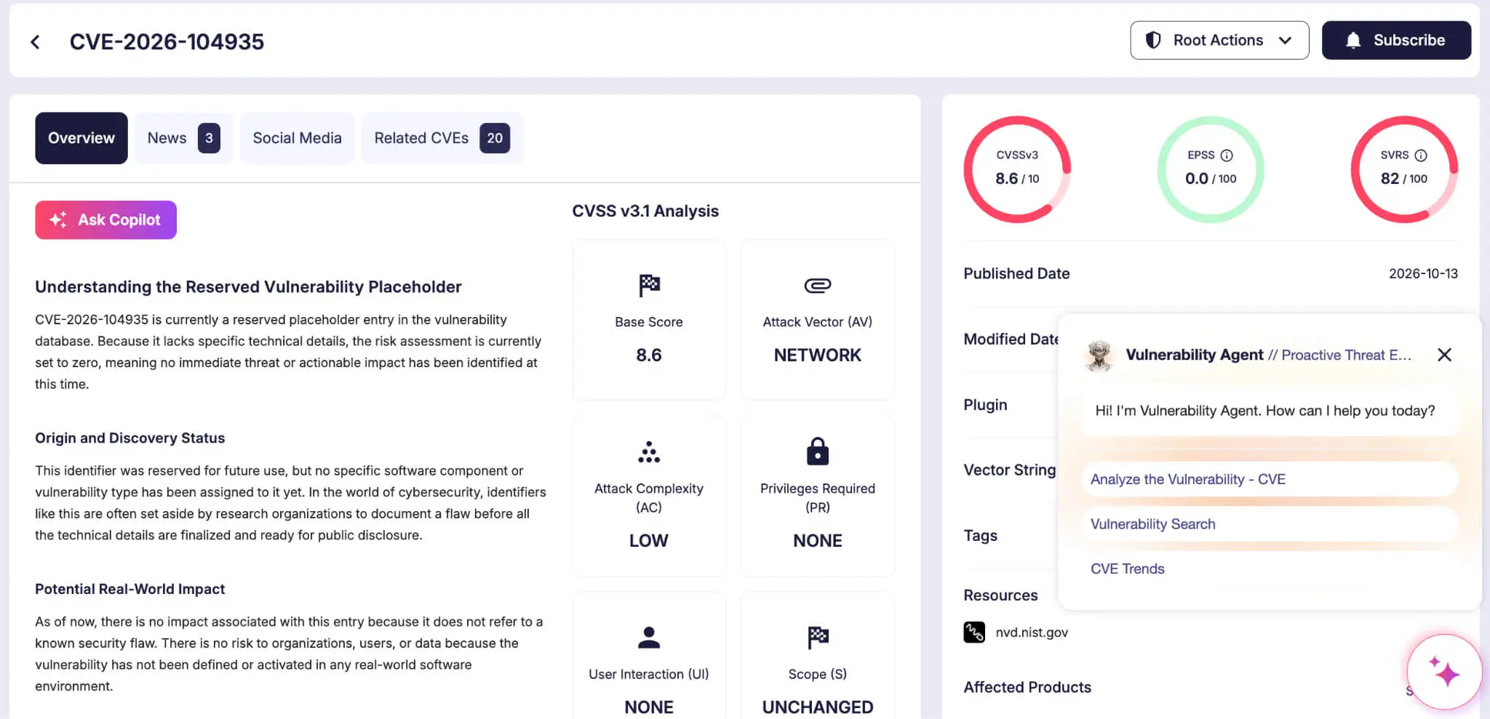Click the CVSS v3.1 Analysis heading
This screenshot has width=1490, height=719.
tap(645, 211)
